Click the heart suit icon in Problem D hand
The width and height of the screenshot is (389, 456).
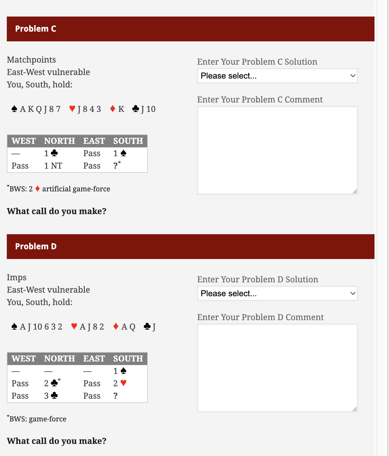coord(74,327)
